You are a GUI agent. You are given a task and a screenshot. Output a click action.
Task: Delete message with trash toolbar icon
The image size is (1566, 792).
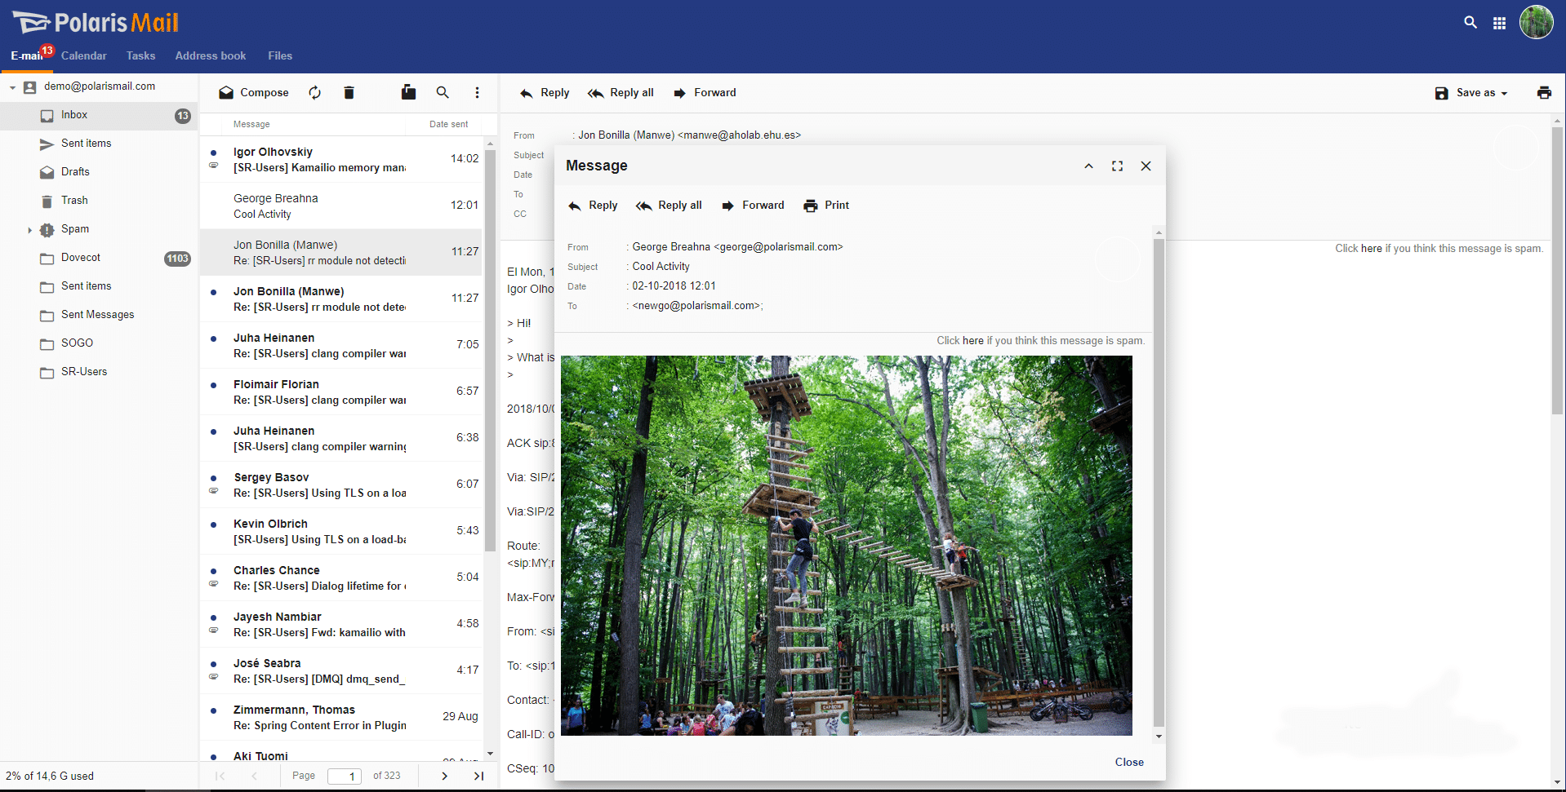pos(349,92)
